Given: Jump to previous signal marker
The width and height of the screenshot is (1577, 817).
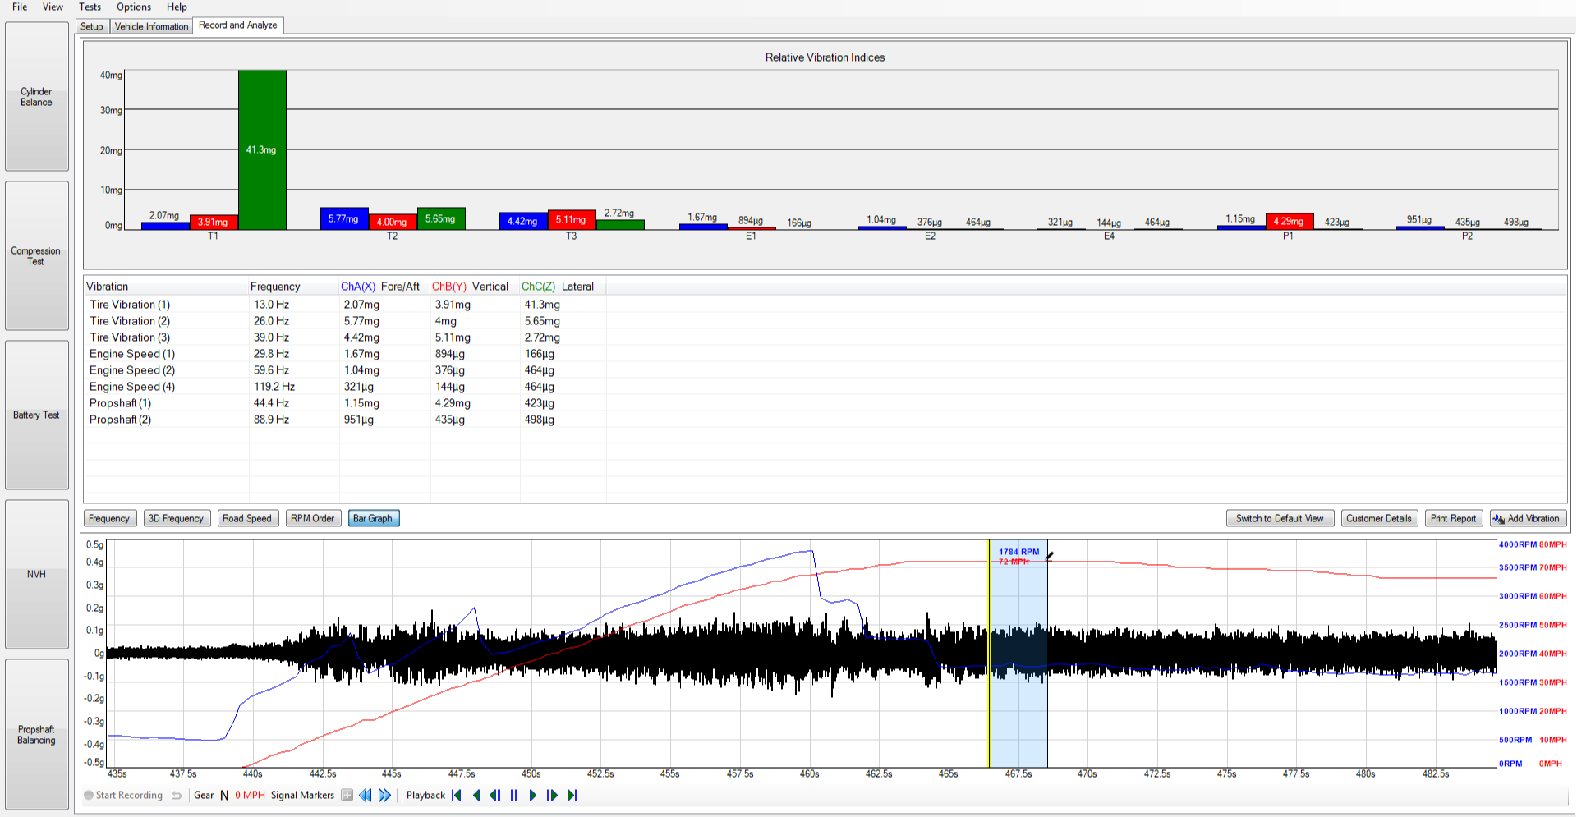Looking at the screenshot, I should (366, 795).
